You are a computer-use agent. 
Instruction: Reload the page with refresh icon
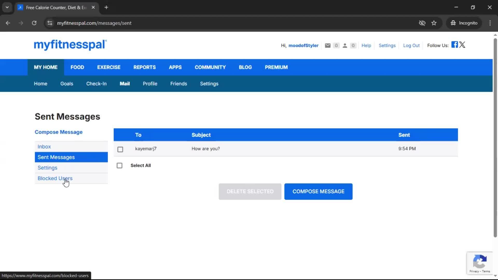[34, 23]
